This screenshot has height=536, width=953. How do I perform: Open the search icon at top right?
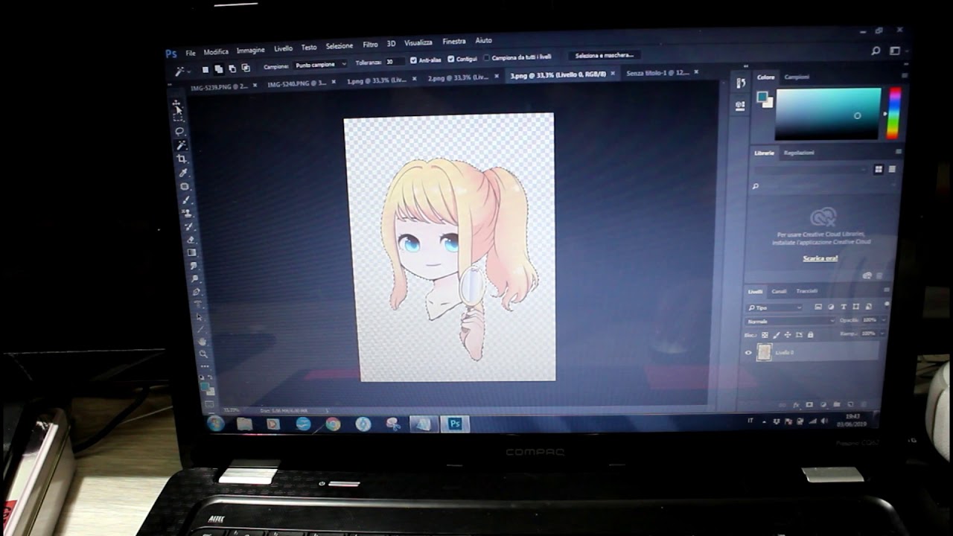(876, 51)
